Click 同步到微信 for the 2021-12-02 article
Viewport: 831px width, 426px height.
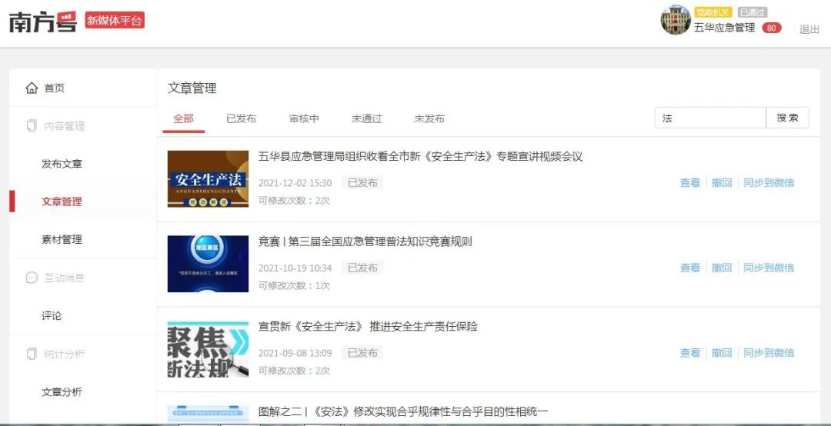(x=769, y=183)
